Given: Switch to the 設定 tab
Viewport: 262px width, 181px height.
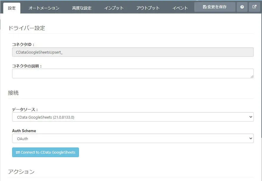Looking at the screenshot, I should [x=12, y=8].
